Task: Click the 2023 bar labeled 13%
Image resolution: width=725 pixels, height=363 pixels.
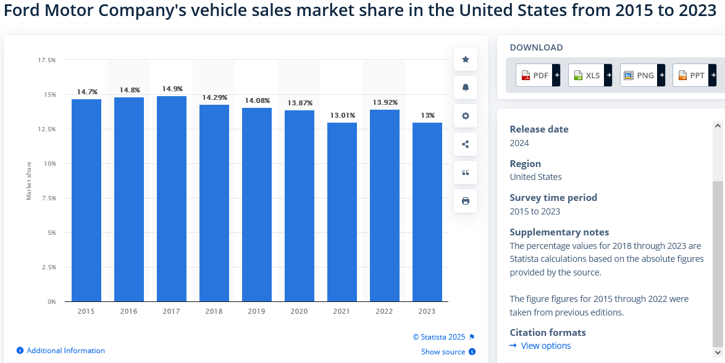Action: pos(427,212)
